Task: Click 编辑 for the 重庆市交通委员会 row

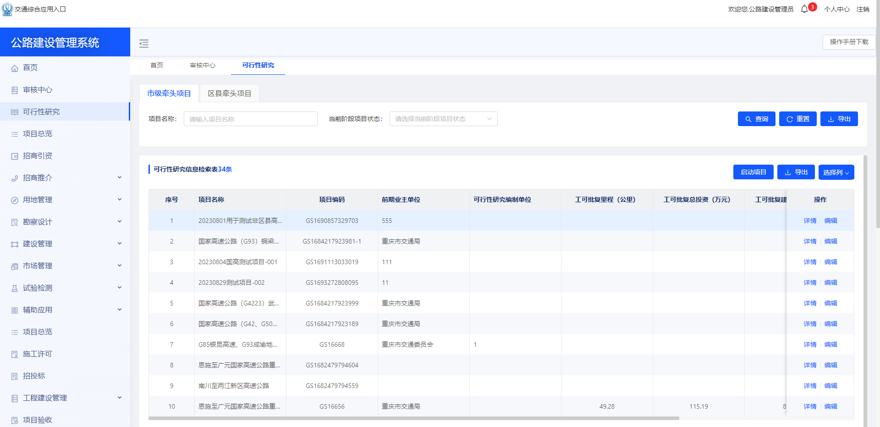Action: pos(830,344)
